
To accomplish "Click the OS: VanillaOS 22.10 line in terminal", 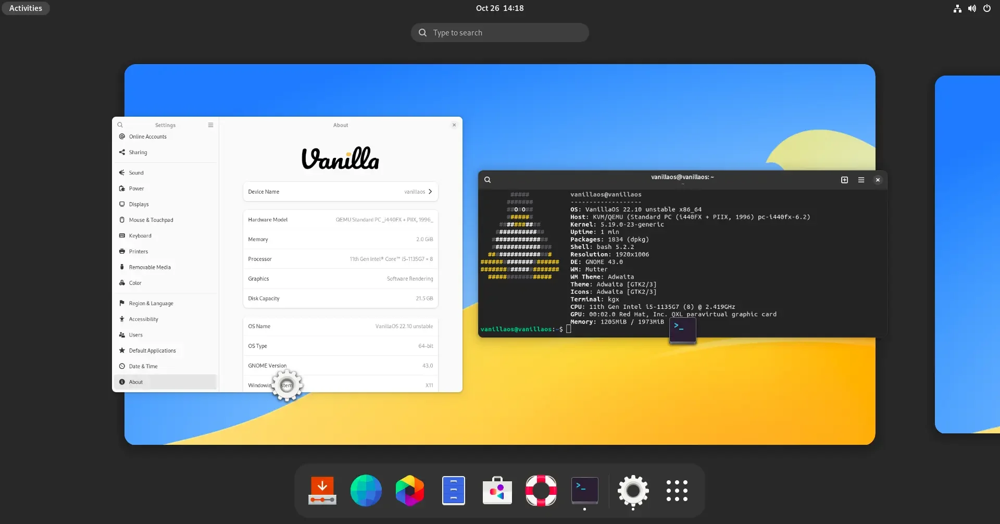I will (x=636, y=209).
